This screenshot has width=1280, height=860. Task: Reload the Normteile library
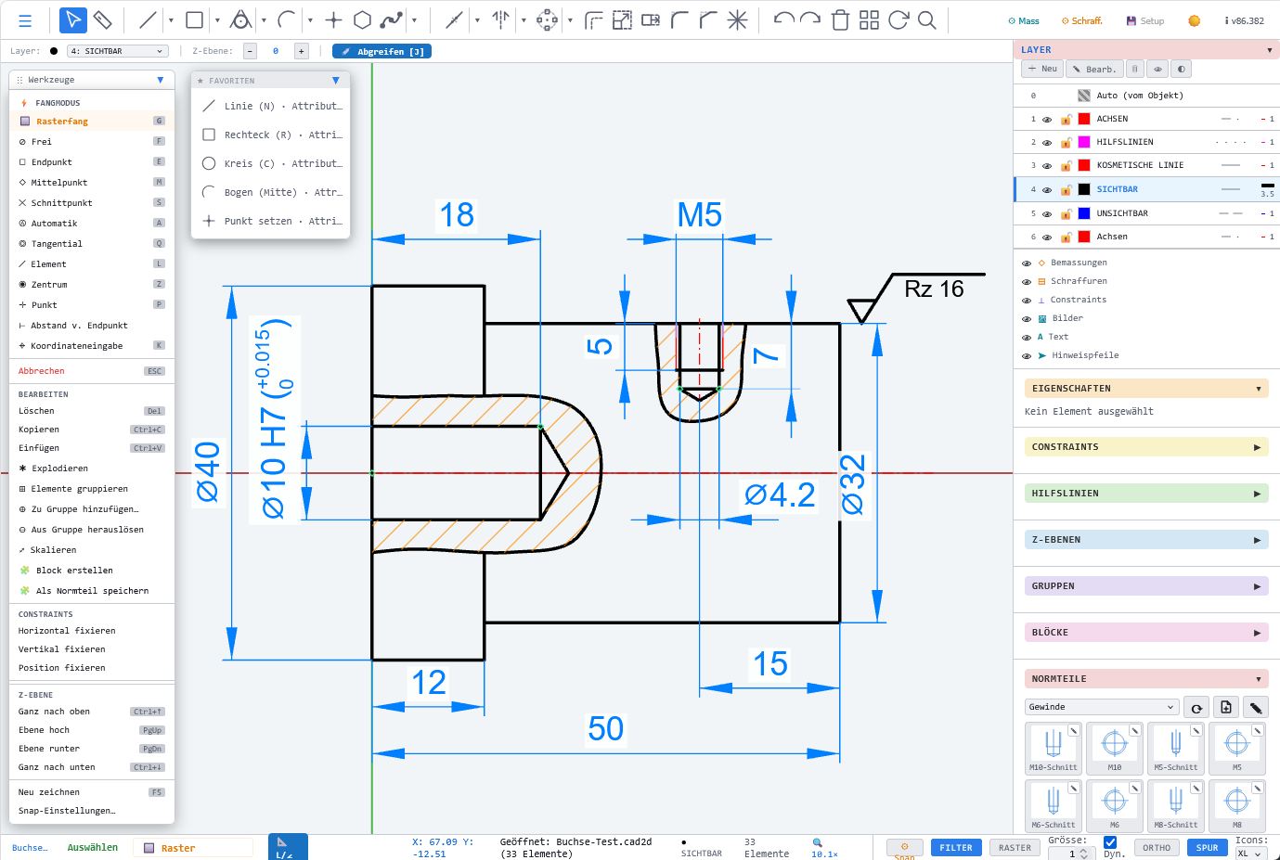coord(1196,707)
